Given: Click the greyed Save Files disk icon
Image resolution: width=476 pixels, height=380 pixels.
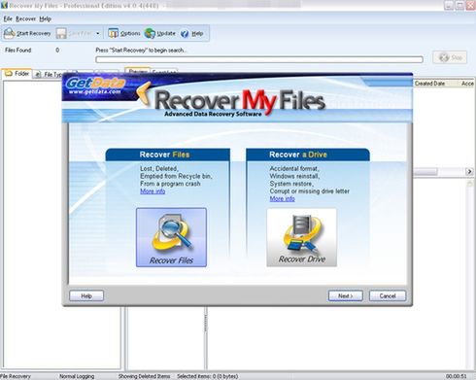Looking at the screenshot, I should tap(61, 33).
